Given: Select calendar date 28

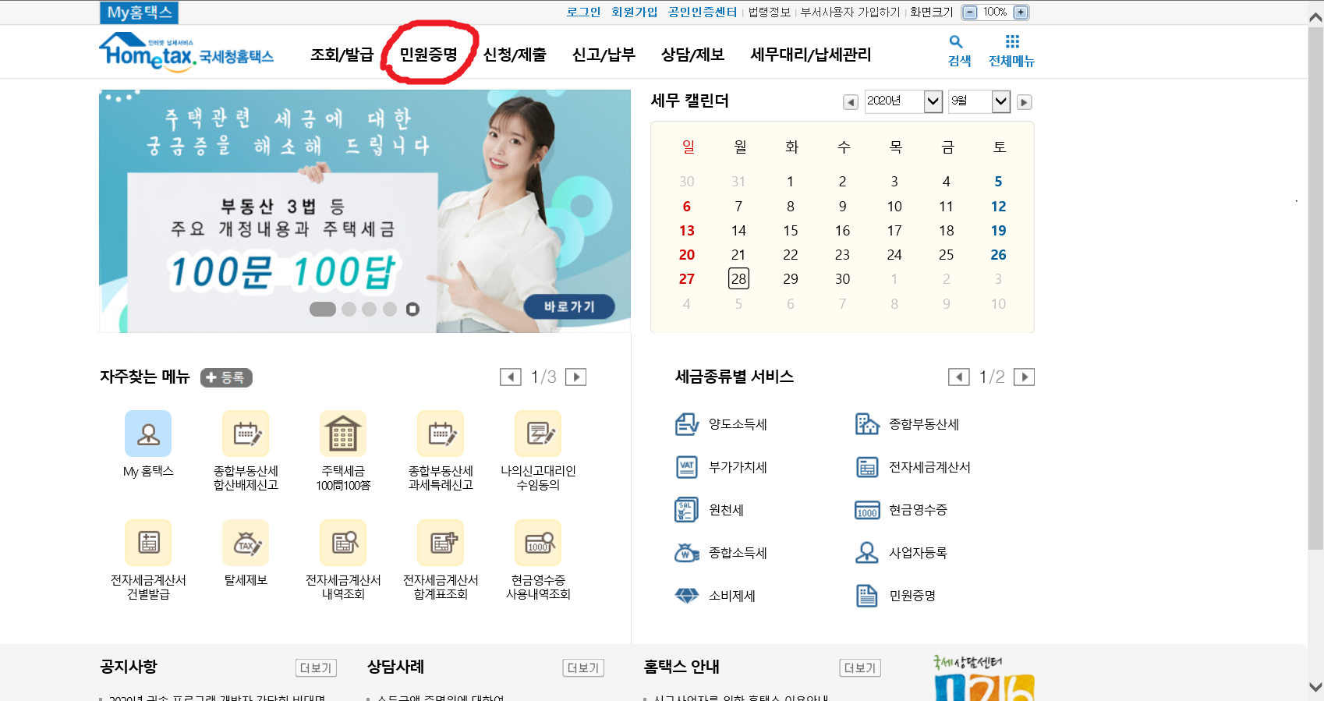Looking at the screenshot, I should click(x=738, y=279).
